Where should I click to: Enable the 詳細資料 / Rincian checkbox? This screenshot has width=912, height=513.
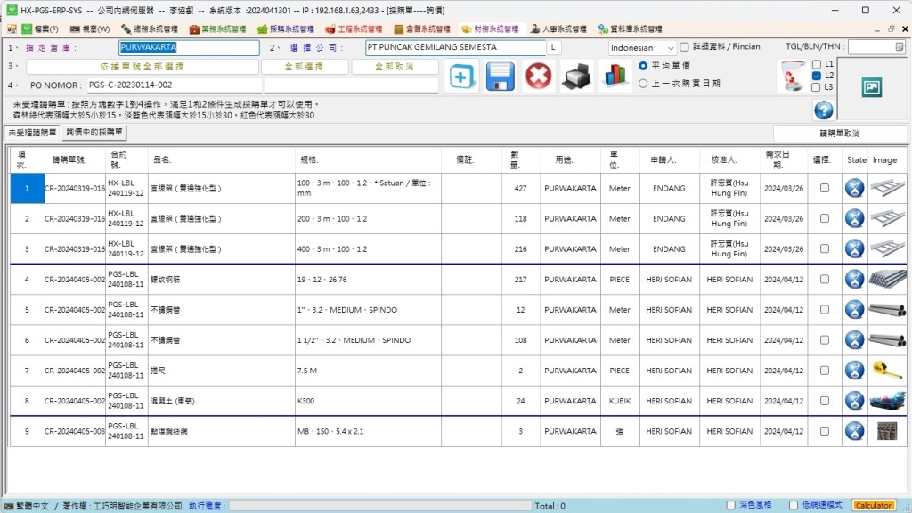[x=684, y=47]
